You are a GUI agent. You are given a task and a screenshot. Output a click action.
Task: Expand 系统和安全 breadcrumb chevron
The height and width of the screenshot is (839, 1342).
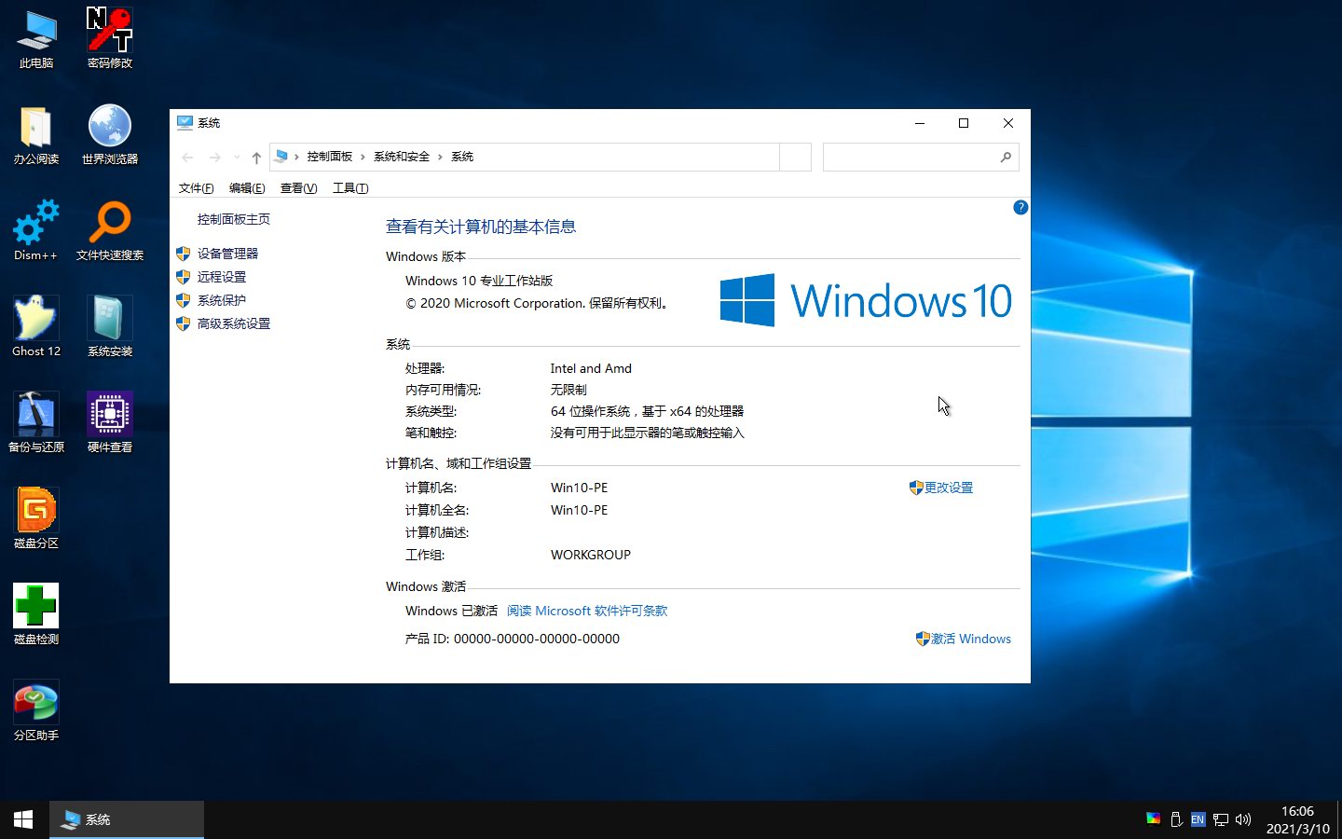point(440,158)
